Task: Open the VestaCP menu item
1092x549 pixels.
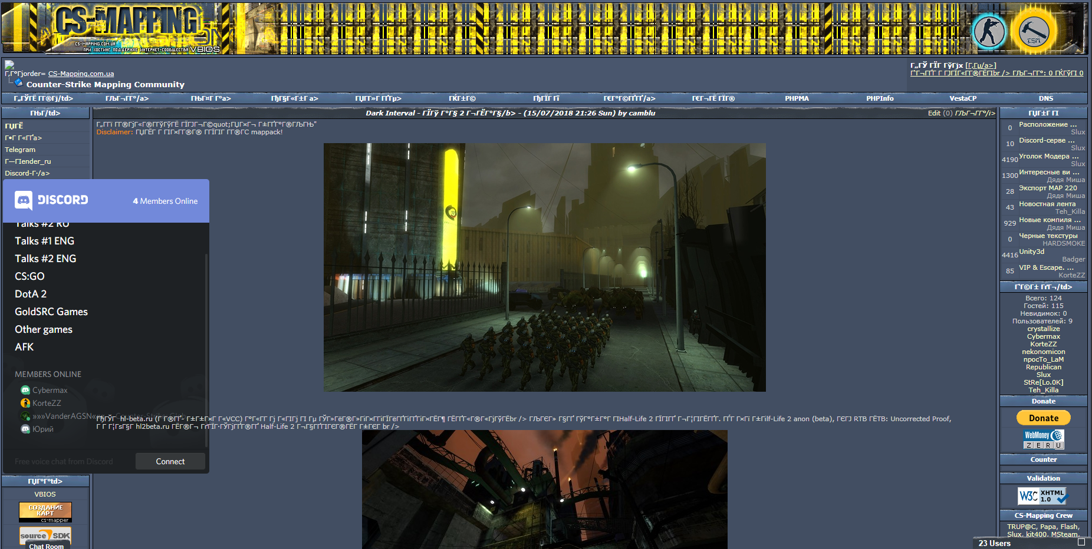Action: coord(963,98)
